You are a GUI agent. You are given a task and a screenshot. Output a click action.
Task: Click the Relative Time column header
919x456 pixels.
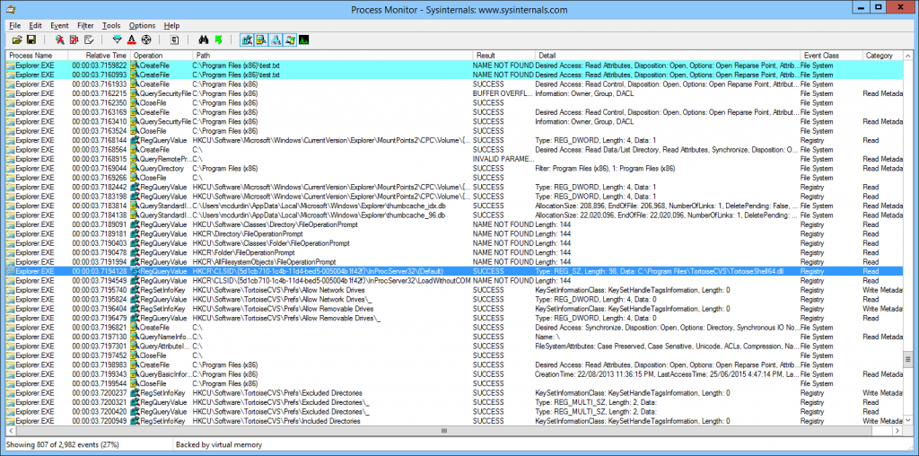99,55
